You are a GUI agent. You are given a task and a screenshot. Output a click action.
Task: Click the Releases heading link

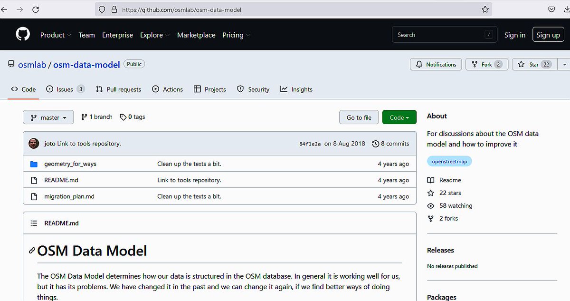(x=440, y=250)
